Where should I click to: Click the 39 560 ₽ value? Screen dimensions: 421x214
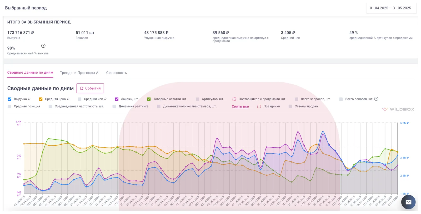(x=221, y=33)
